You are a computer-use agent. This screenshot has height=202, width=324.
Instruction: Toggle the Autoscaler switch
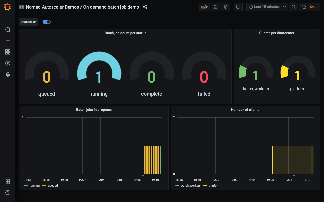pos(47,22)
